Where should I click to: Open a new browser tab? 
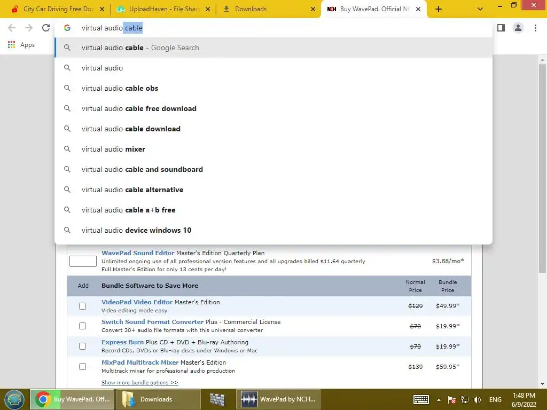click(439, 10)
